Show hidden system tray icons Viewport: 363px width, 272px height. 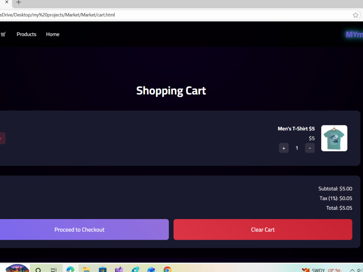click(x=352, y=270)
